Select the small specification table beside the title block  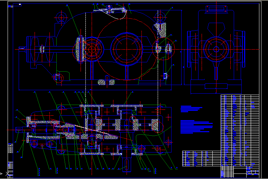[x=201, y=159]
